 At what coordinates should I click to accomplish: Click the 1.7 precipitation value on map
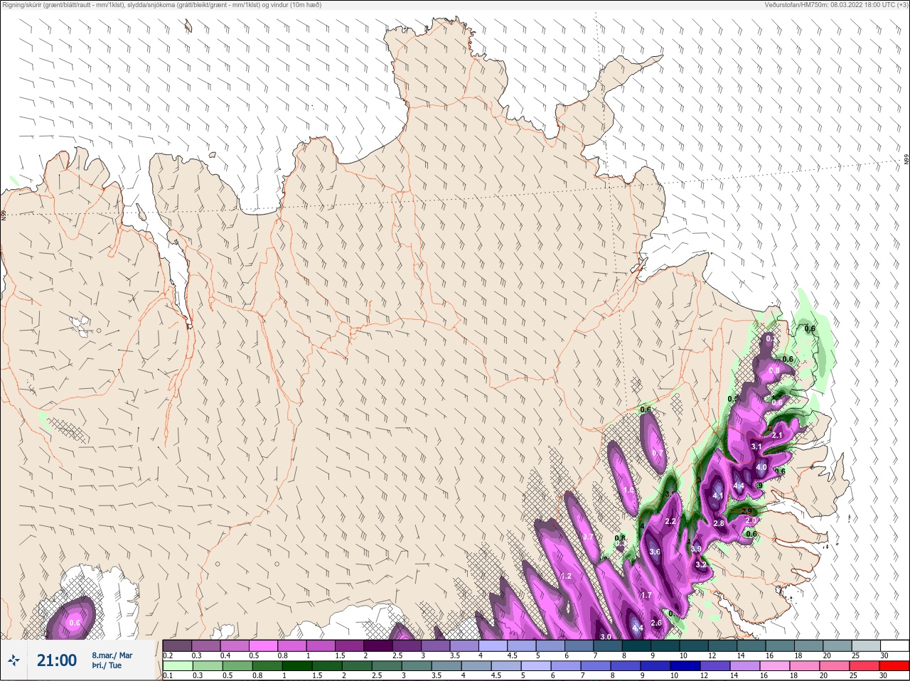click(646, 595)
